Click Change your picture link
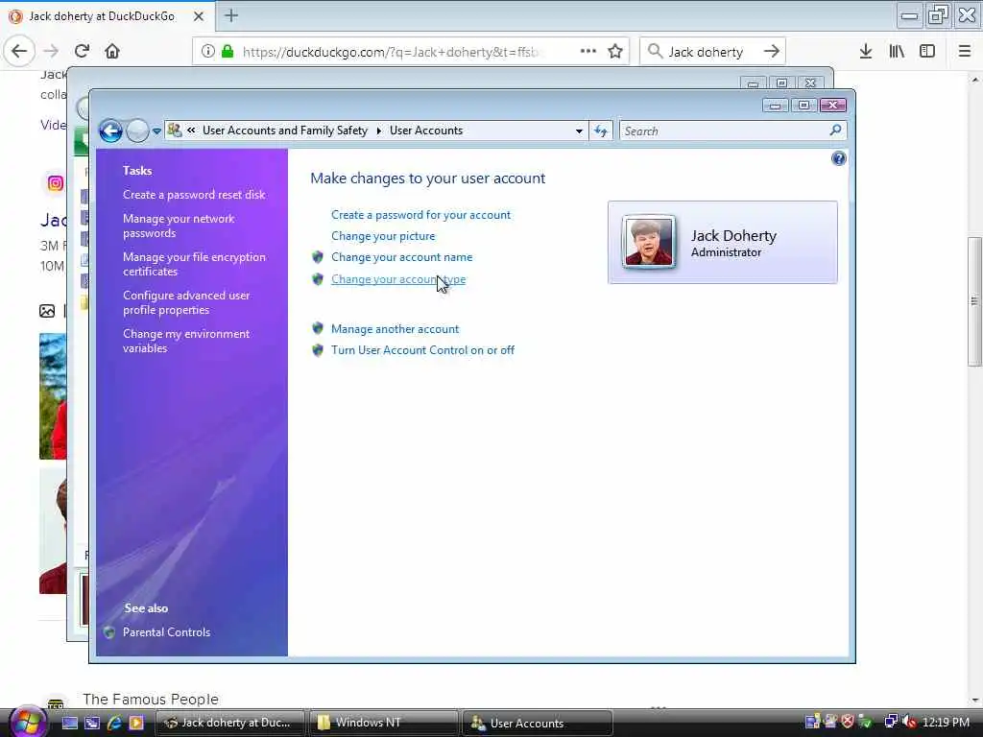983x737 pixels. pyautogui.click(x=383, y=236)
